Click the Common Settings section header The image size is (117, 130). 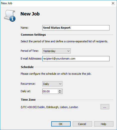[x=33, y=35]
